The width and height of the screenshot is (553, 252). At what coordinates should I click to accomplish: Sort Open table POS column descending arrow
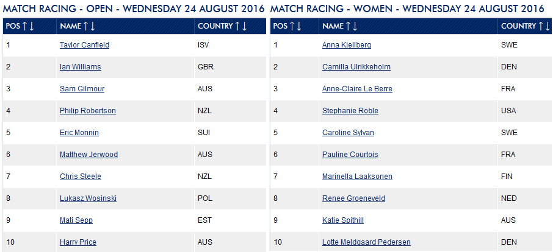(x=31, y=26)
